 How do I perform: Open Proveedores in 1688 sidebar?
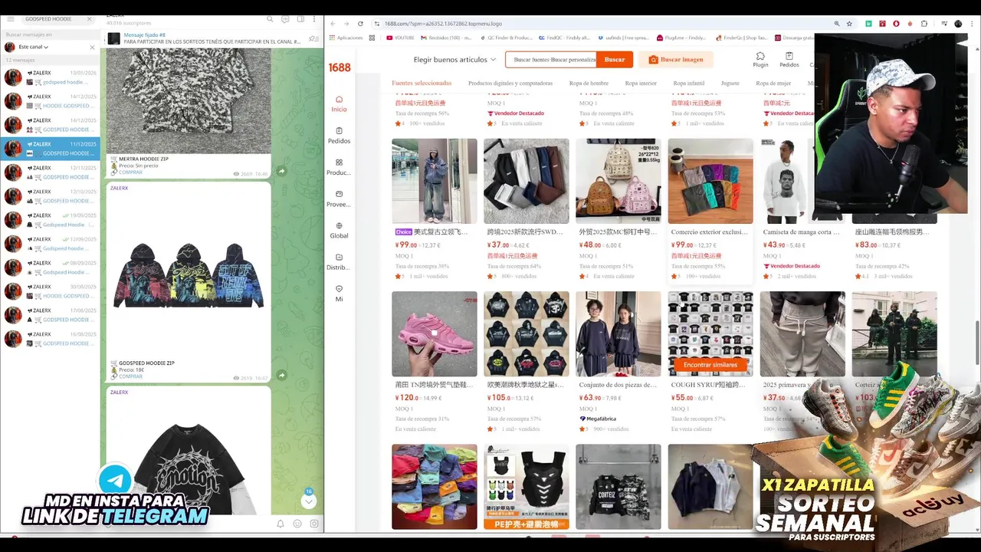pyautogui.click(x=339, y=199)
